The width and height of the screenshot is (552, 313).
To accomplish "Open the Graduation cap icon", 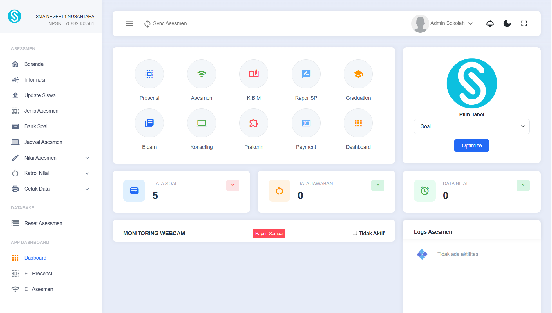I will pos(358,74).
